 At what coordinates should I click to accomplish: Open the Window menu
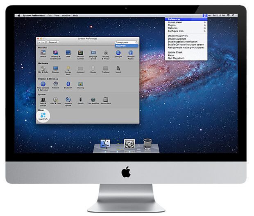pos(66,16)
